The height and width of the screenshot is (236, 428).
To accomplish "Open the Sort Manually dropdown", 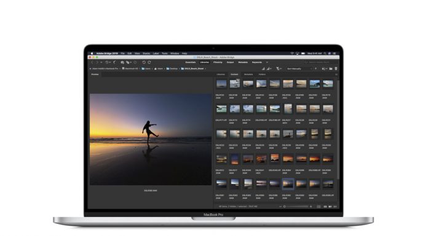I will 299,69.
